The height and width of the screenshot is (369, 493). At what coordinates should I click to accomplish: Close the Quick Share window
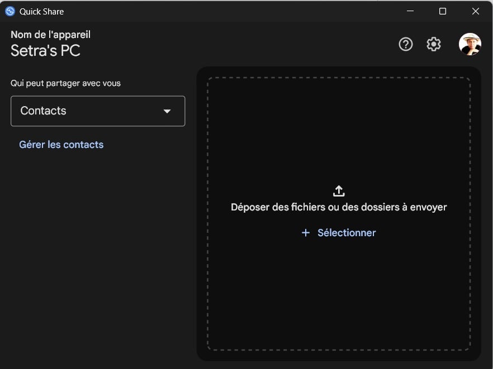click(476, 11)
